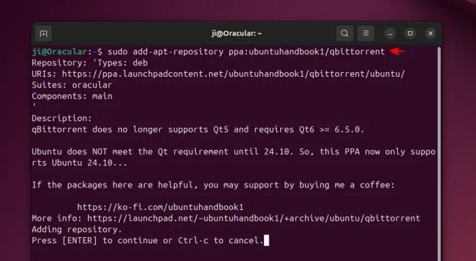Click the 'Components: main' line
This screenshot has height=261, width=476.
click(x=72, y=97)
